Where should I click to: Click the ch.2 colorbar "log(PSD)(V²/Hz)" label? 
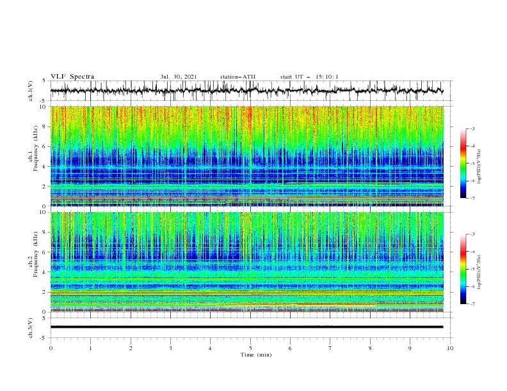479,272
